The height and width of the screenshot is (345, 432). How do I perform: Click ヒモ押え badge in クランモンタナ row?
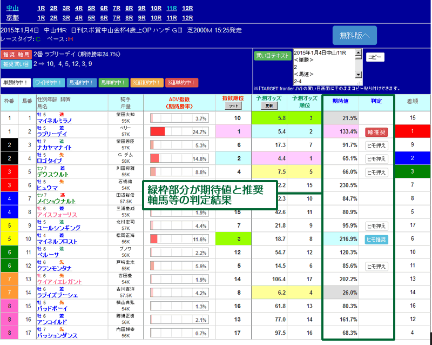coord(376,267)
